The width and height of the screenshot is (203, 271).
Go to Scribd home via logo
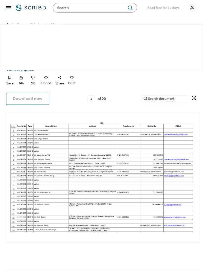pos(31,8)
